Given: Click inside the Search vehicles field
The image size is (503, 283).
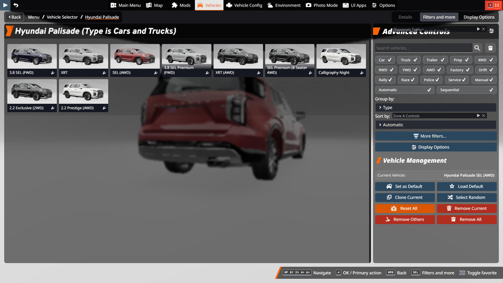Looking at the screenshot, I should tap(424, 48).
